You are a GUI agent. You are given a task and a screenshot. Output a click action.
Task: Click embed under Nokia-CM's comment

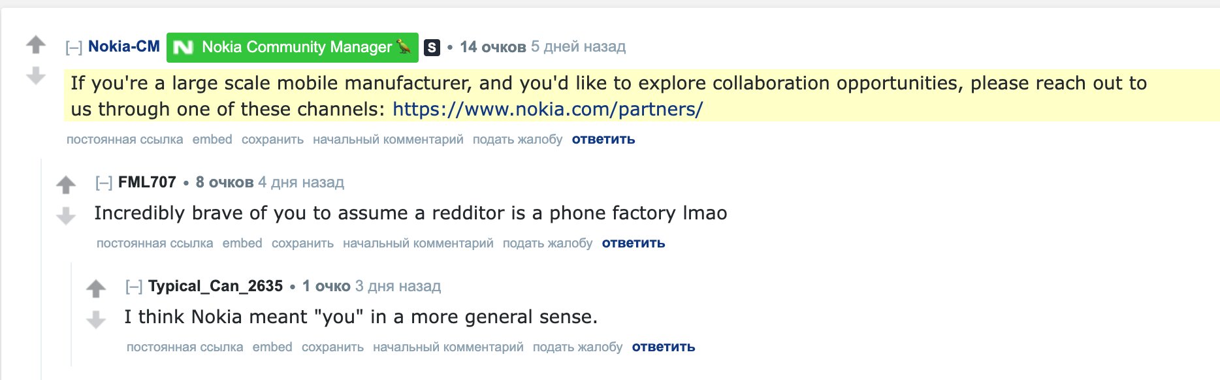212,139
